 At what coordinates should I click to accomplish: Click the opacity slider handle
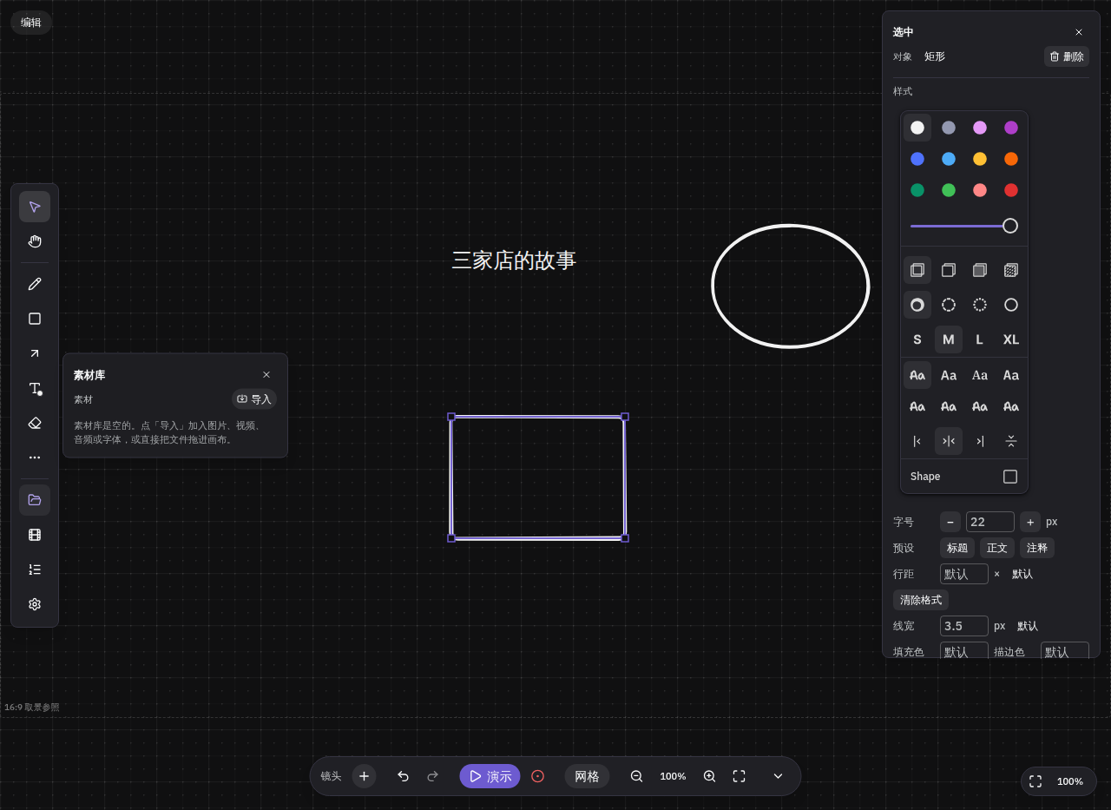click(x=1010, y=226)
